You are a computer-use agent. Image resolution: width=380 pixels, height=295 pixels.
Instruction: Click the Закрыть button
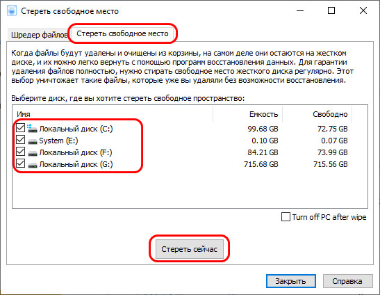291,281
